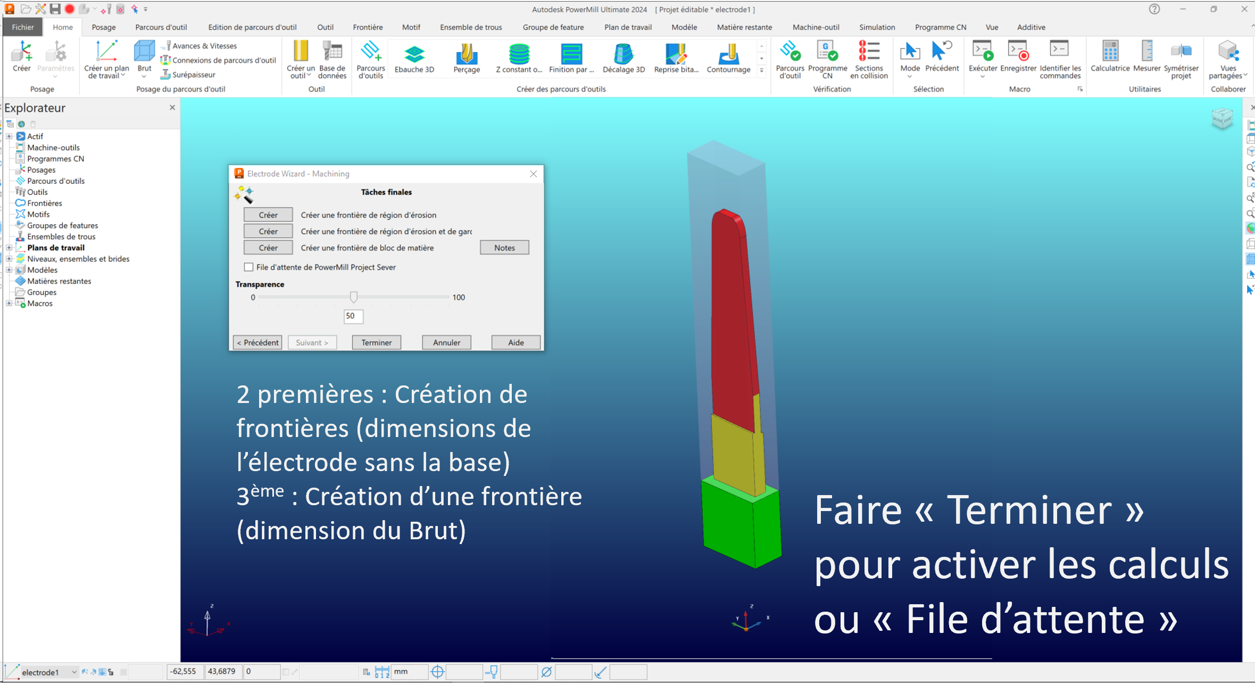Click the Annuler button
Image resolution: width=1255 pixels, height=683 pixels.
[446, 342]
